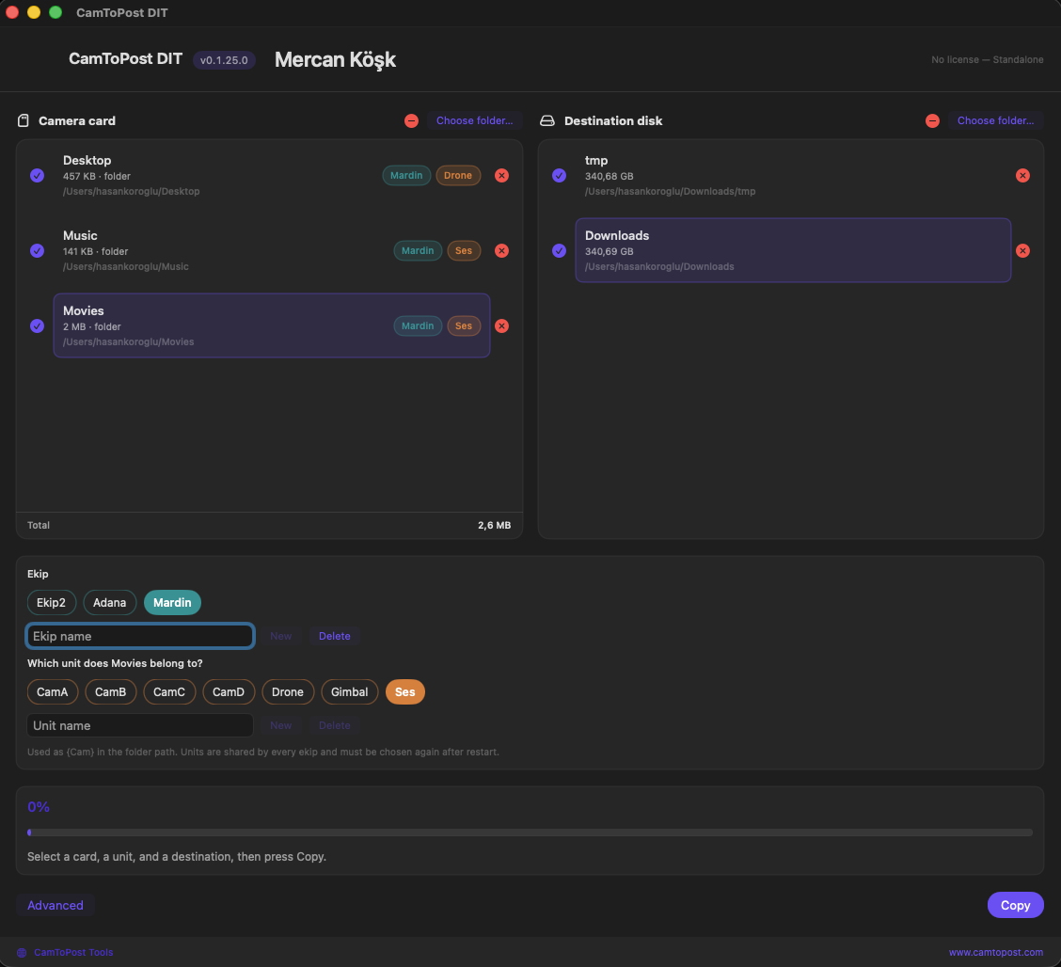Uncheck the tmp destination checkmark

tap(559, 175)
